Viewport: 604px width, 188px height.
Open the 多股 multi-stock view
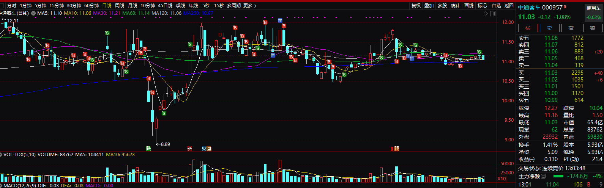click(442, 6)
